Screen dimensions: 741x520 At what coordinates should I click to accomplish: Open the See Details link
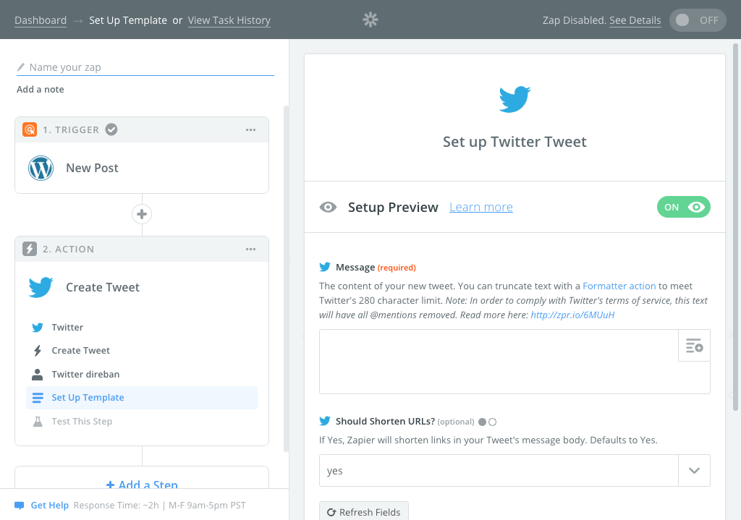635,20
